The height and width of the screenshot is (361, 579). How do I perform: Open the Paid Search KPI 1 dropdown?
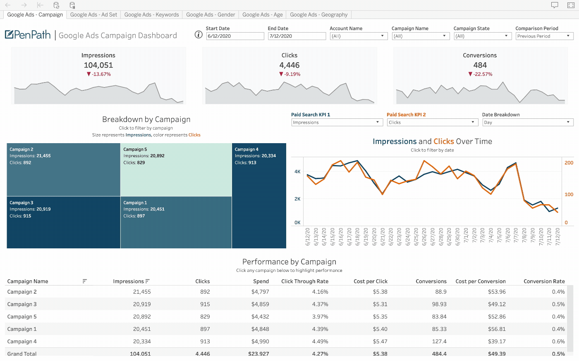[x=337, y=123]
